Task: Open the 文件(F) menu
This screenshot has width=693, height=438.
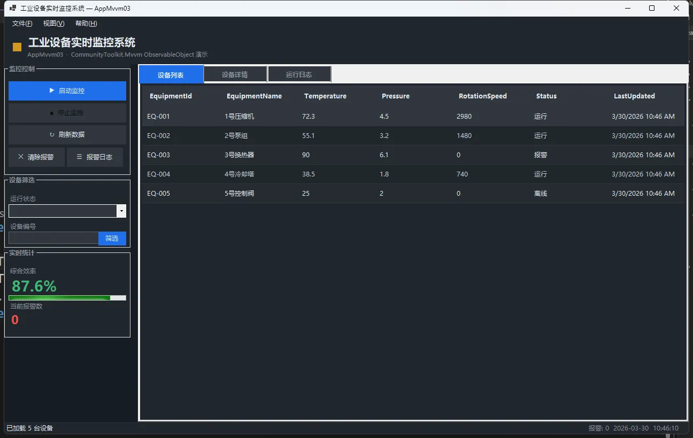Action: click(22, 24)
